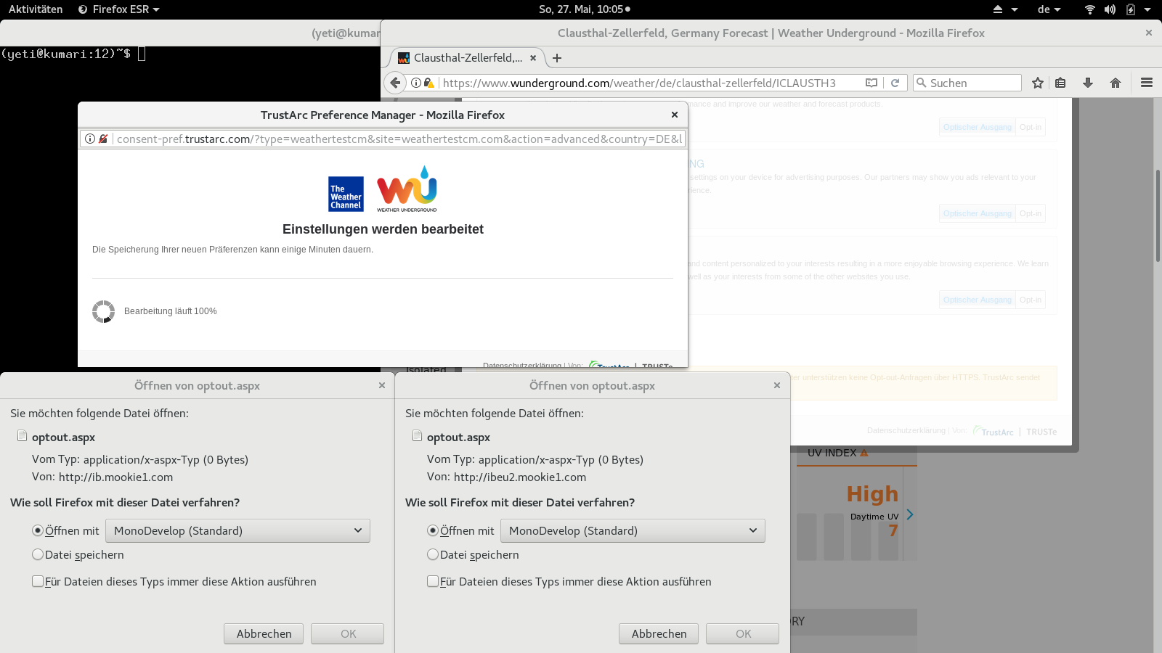Open the Firefox downloads arrow

[x=1088, y=83]
